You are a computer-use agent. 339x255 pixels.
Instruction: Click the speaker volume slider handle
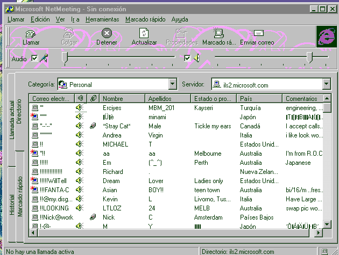[310, 57]
